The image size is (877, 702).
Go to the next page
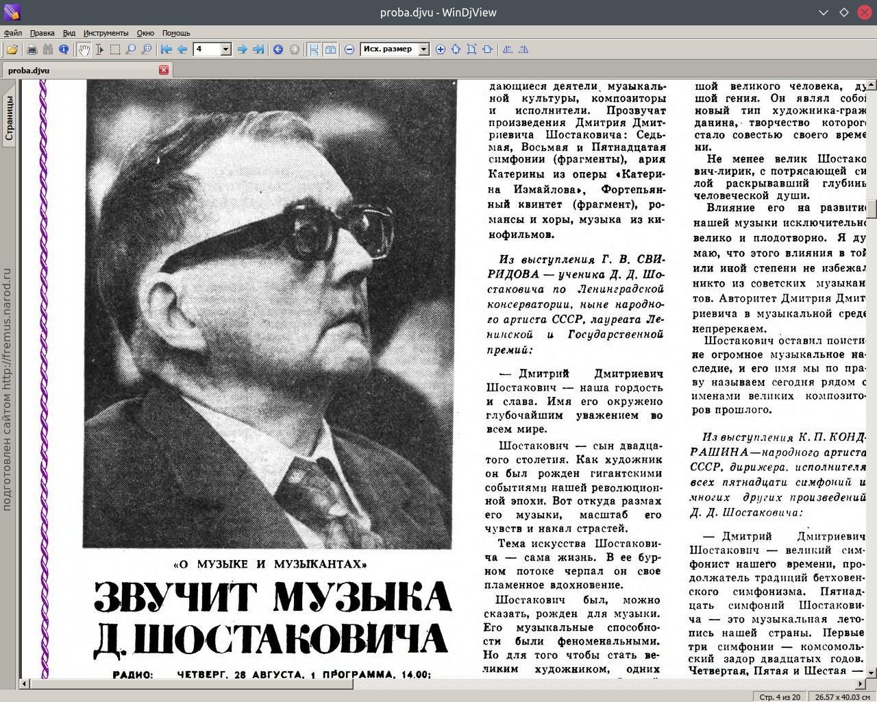pyautogui.click(x=242, y=49)
